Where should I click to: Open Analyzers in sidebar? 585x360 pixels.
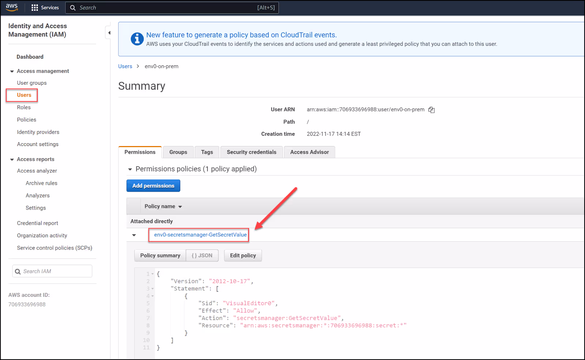tap(38, 196)
